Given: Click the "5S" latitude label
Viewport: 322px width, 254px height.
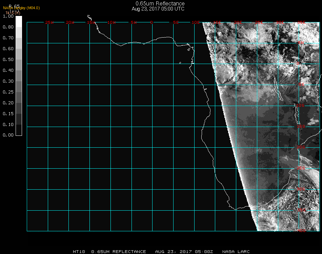Looking at the screenshot, I should click(x=301, y=84).
